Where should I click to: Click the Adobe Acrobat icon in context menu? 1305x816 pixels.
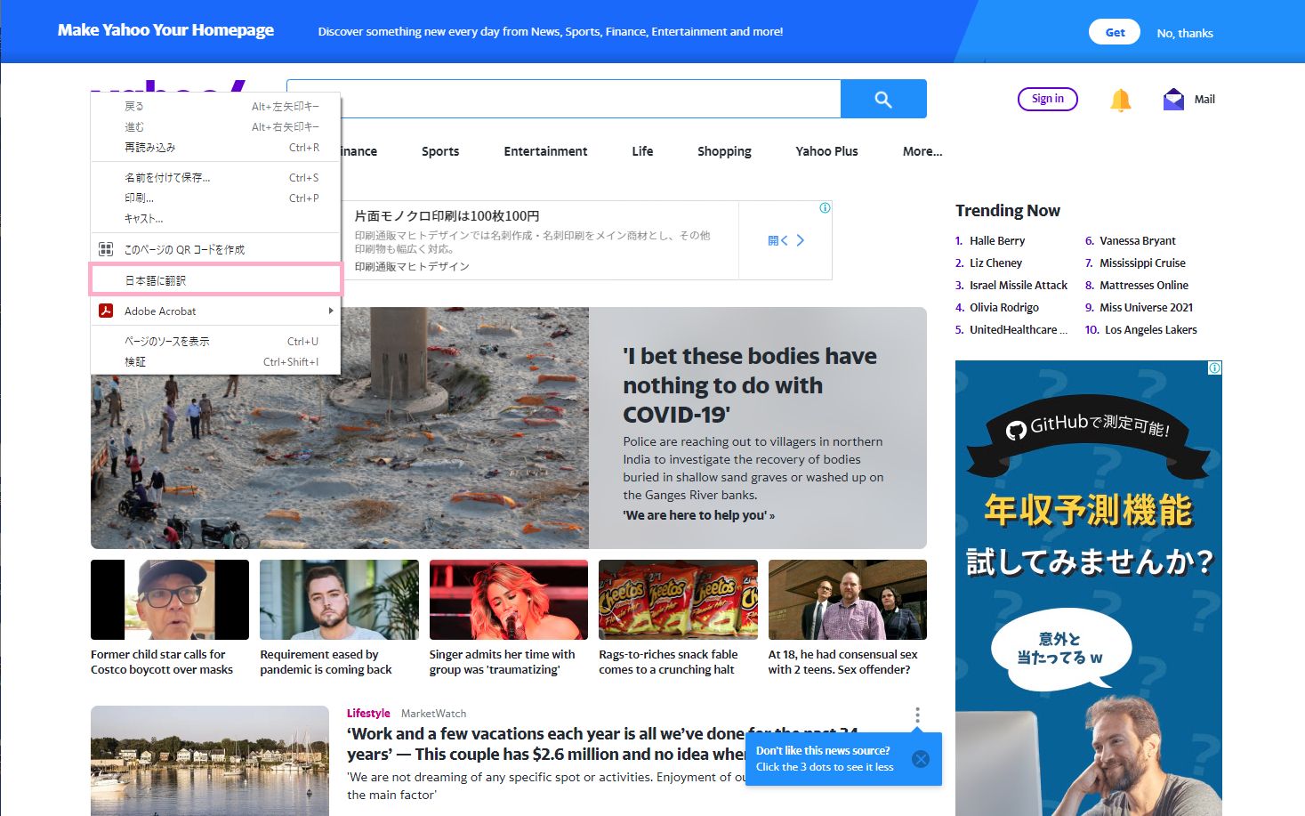click(x=106, y=311)
